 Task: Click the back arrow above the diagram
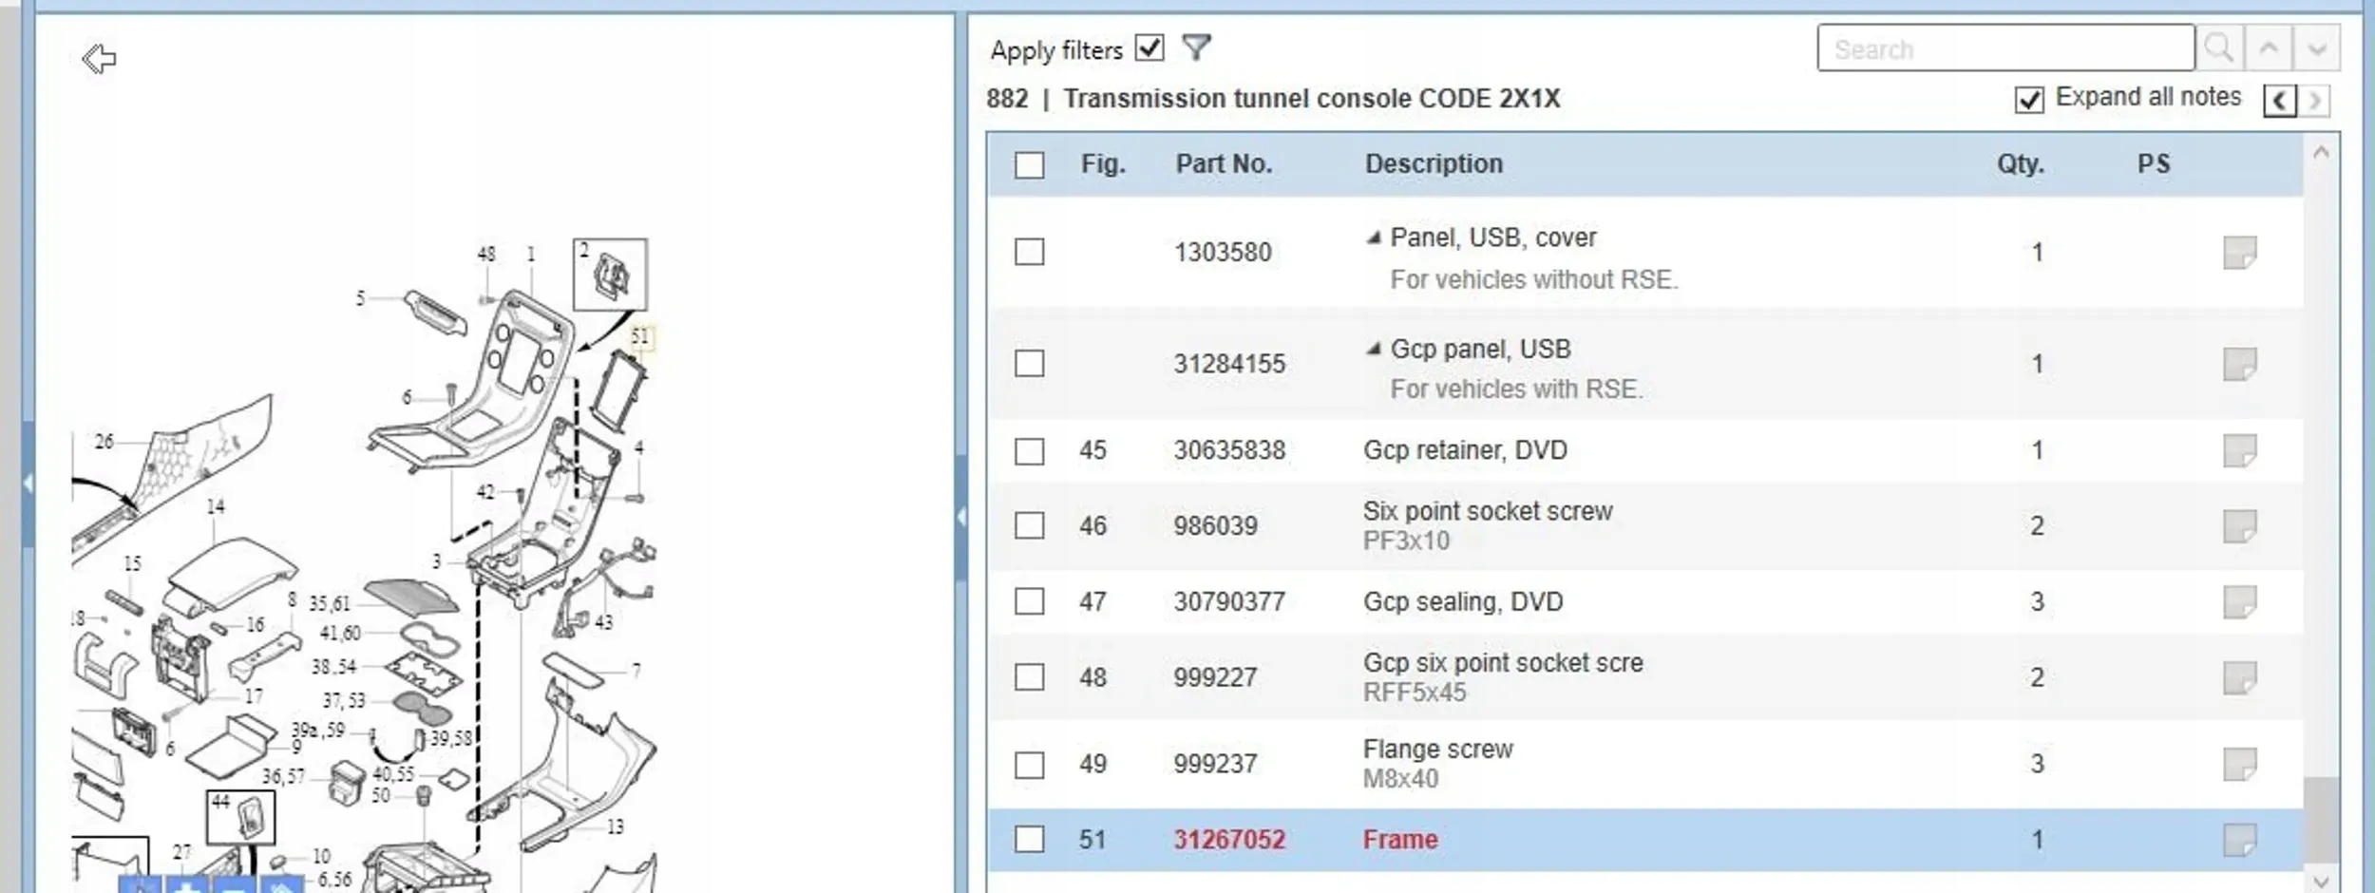click(99, 59)
